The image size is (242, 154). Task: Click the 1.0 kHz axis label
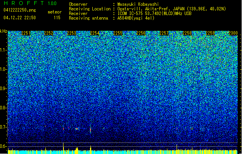pyautogui.click(x=3, y=69)
